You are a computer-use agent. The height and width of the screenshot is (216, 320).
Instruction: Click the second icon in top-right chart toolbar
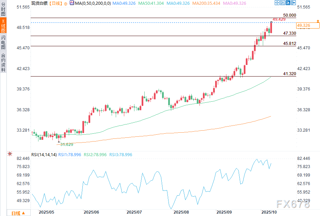point(282,3)
